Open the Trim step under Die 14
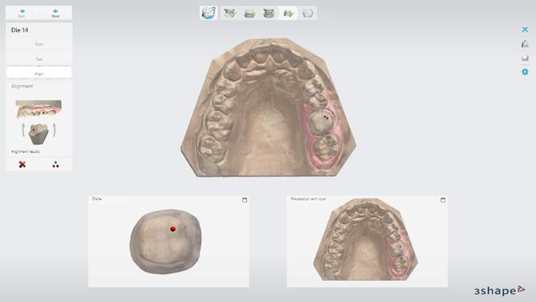The height and width of the screenshot is (302, 536). click(39, 59)
